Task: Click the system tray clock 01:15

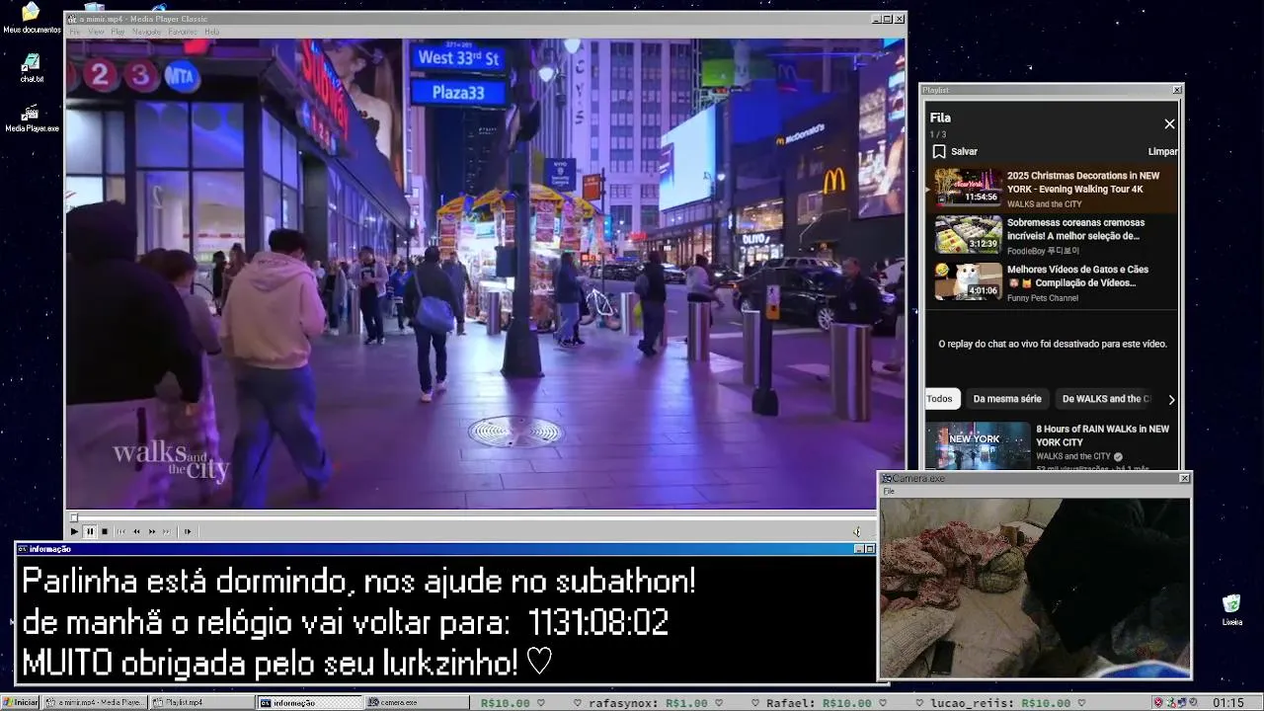Action: [1228, 703]
